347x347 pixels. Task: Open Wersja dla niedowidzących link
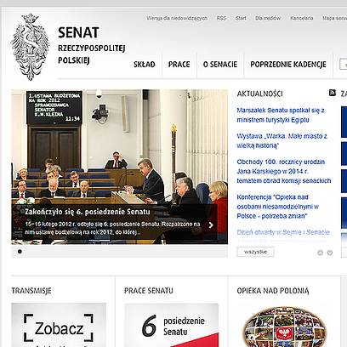177,18
